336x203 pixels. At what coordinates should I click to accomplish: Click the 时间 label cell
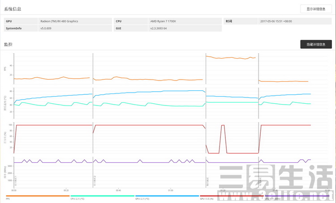241,21
